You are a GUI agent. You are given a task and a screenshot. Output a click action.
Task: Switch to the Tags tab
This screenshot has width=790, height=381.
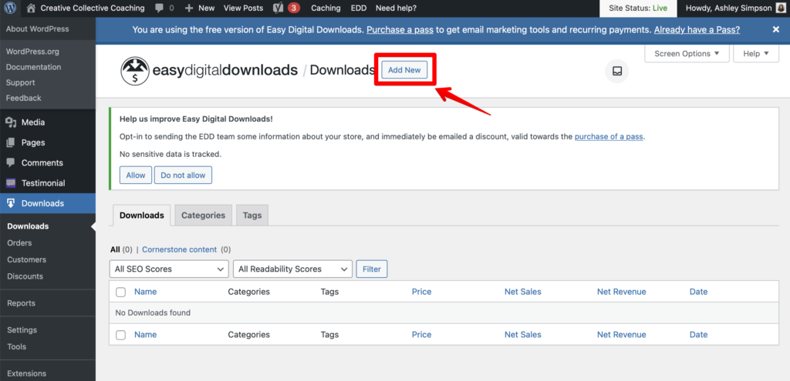(252, 216)
